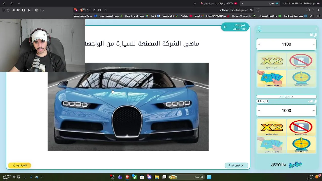Use first team's block-deduction card (منع الخصم)

pyautogui.click(x=301, y=61)
